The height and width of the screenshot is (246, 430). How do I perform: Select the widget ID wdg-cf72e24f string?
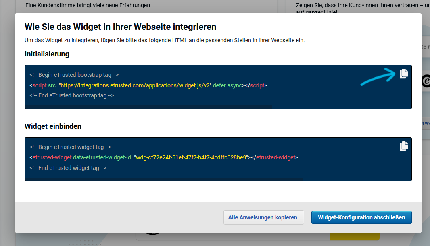pyautogui.click(x=191, y=157)
